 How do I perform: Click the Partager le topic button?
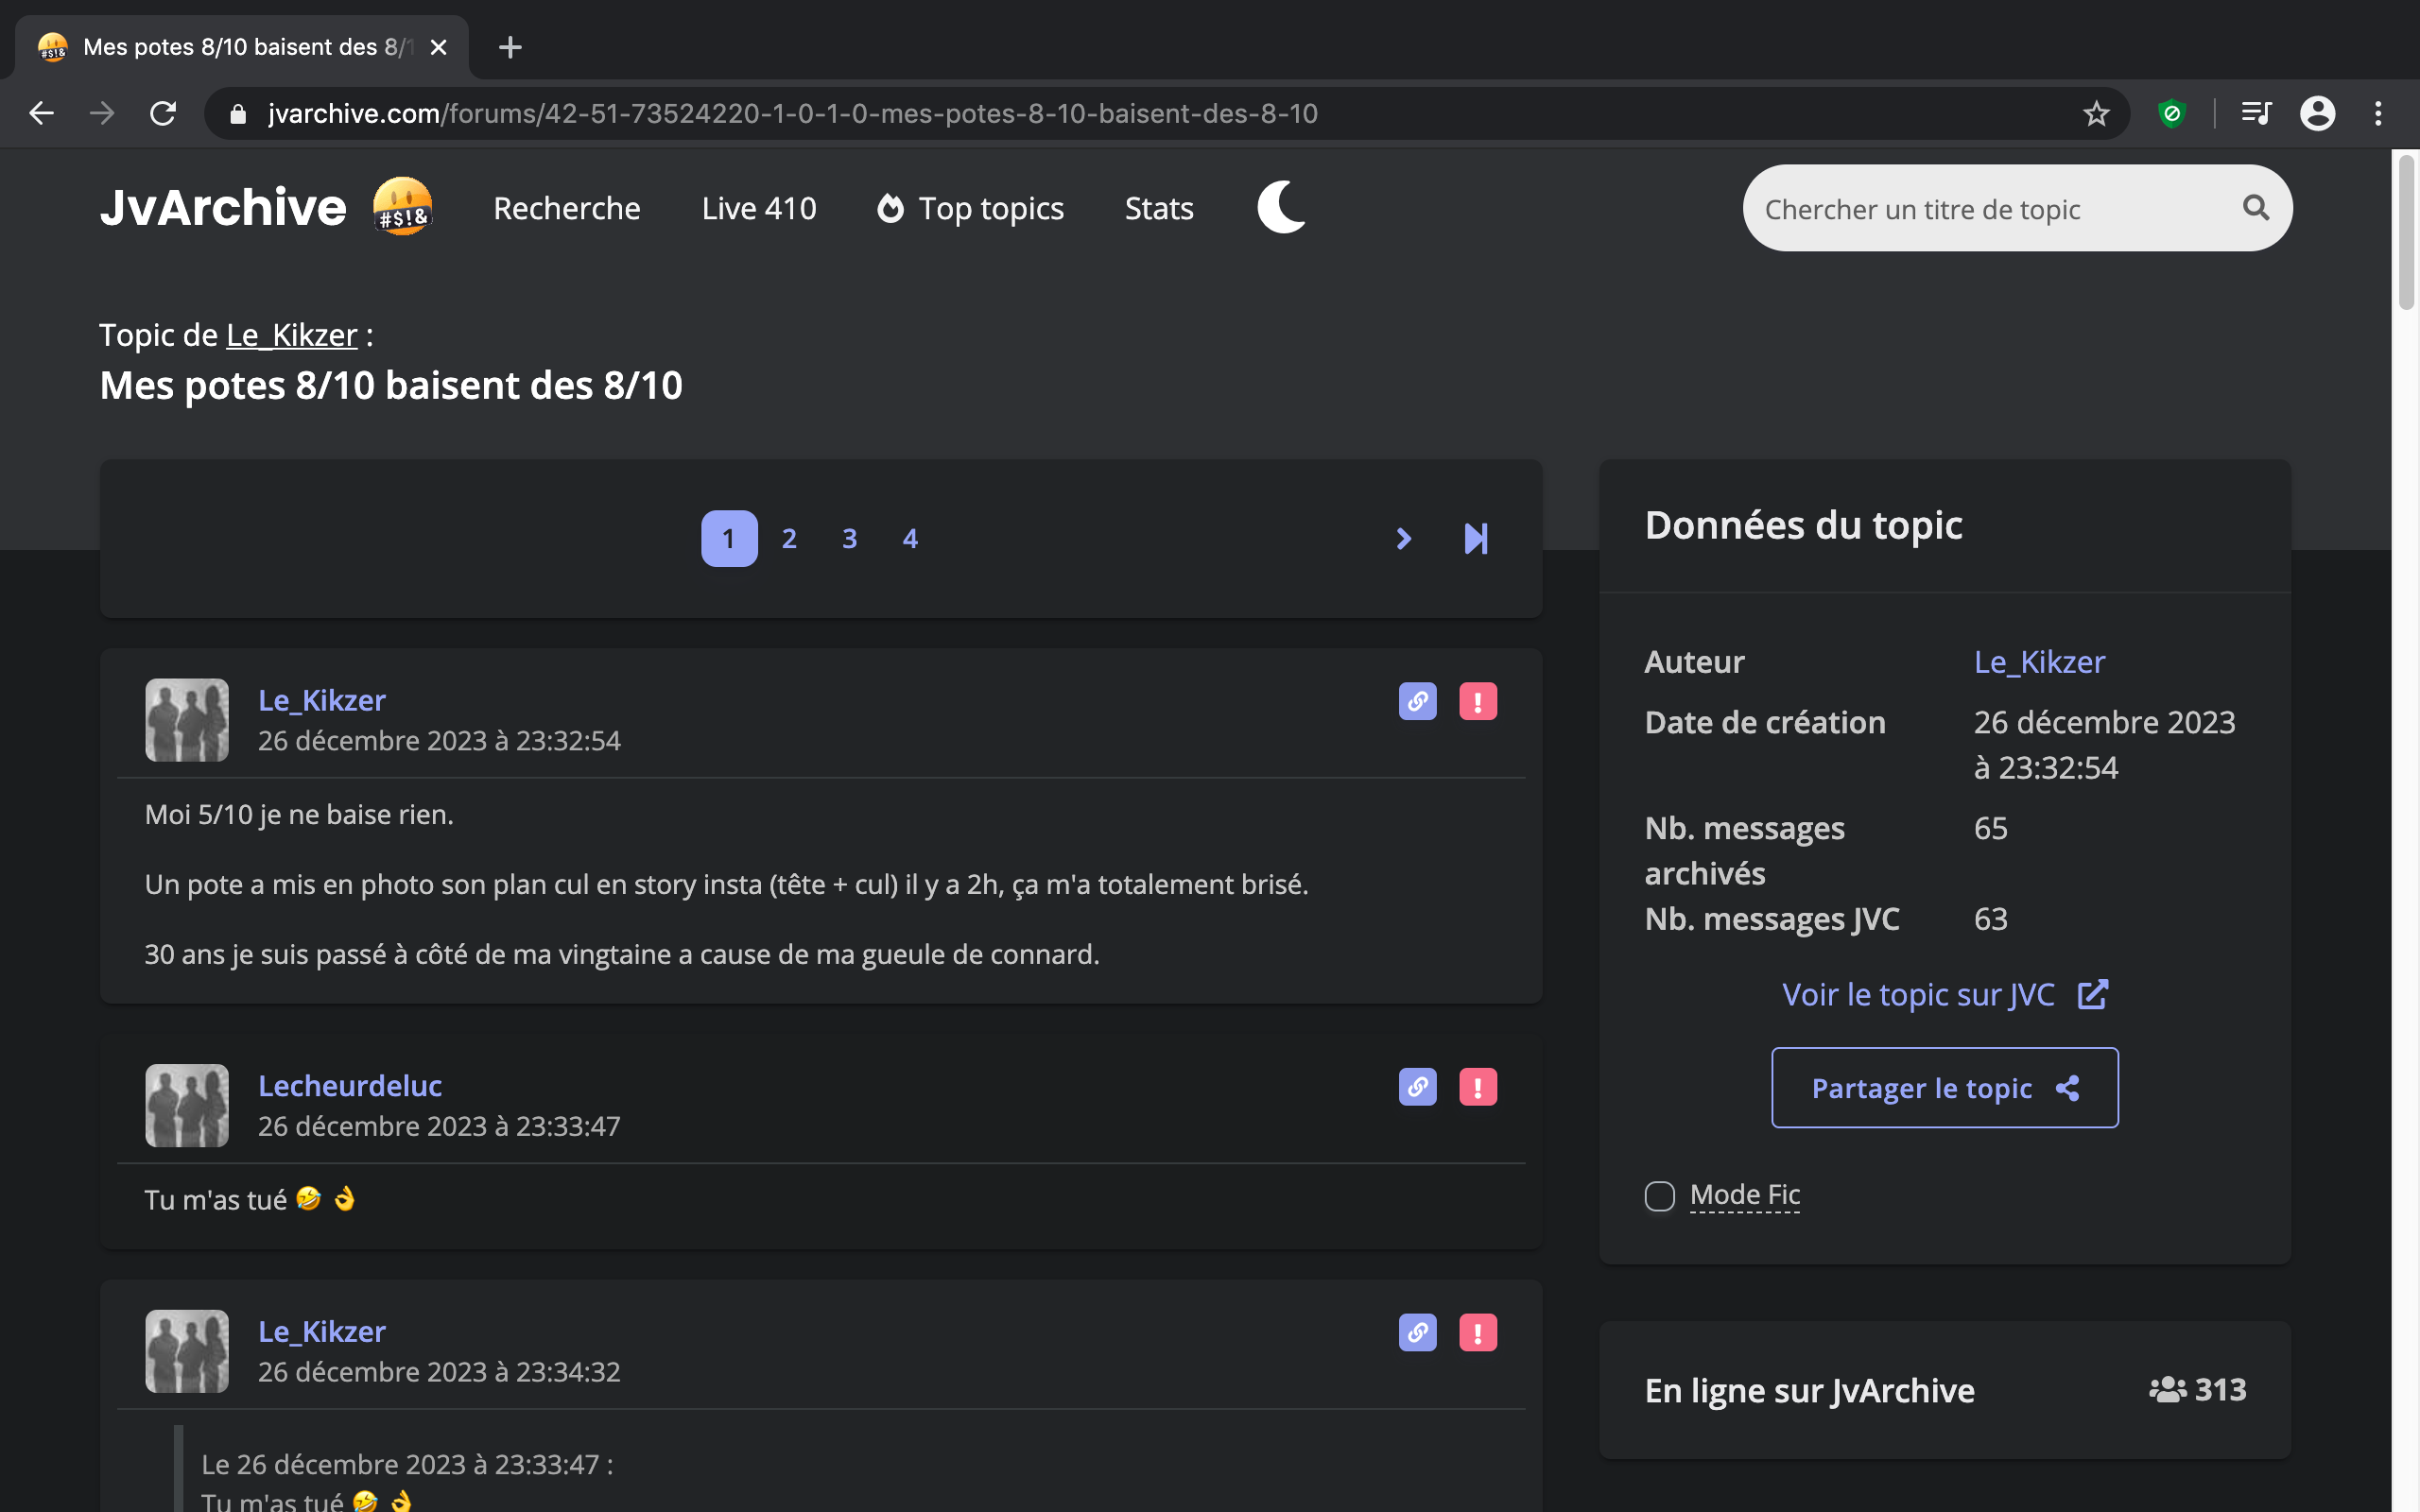(x=1944, y=1088)
